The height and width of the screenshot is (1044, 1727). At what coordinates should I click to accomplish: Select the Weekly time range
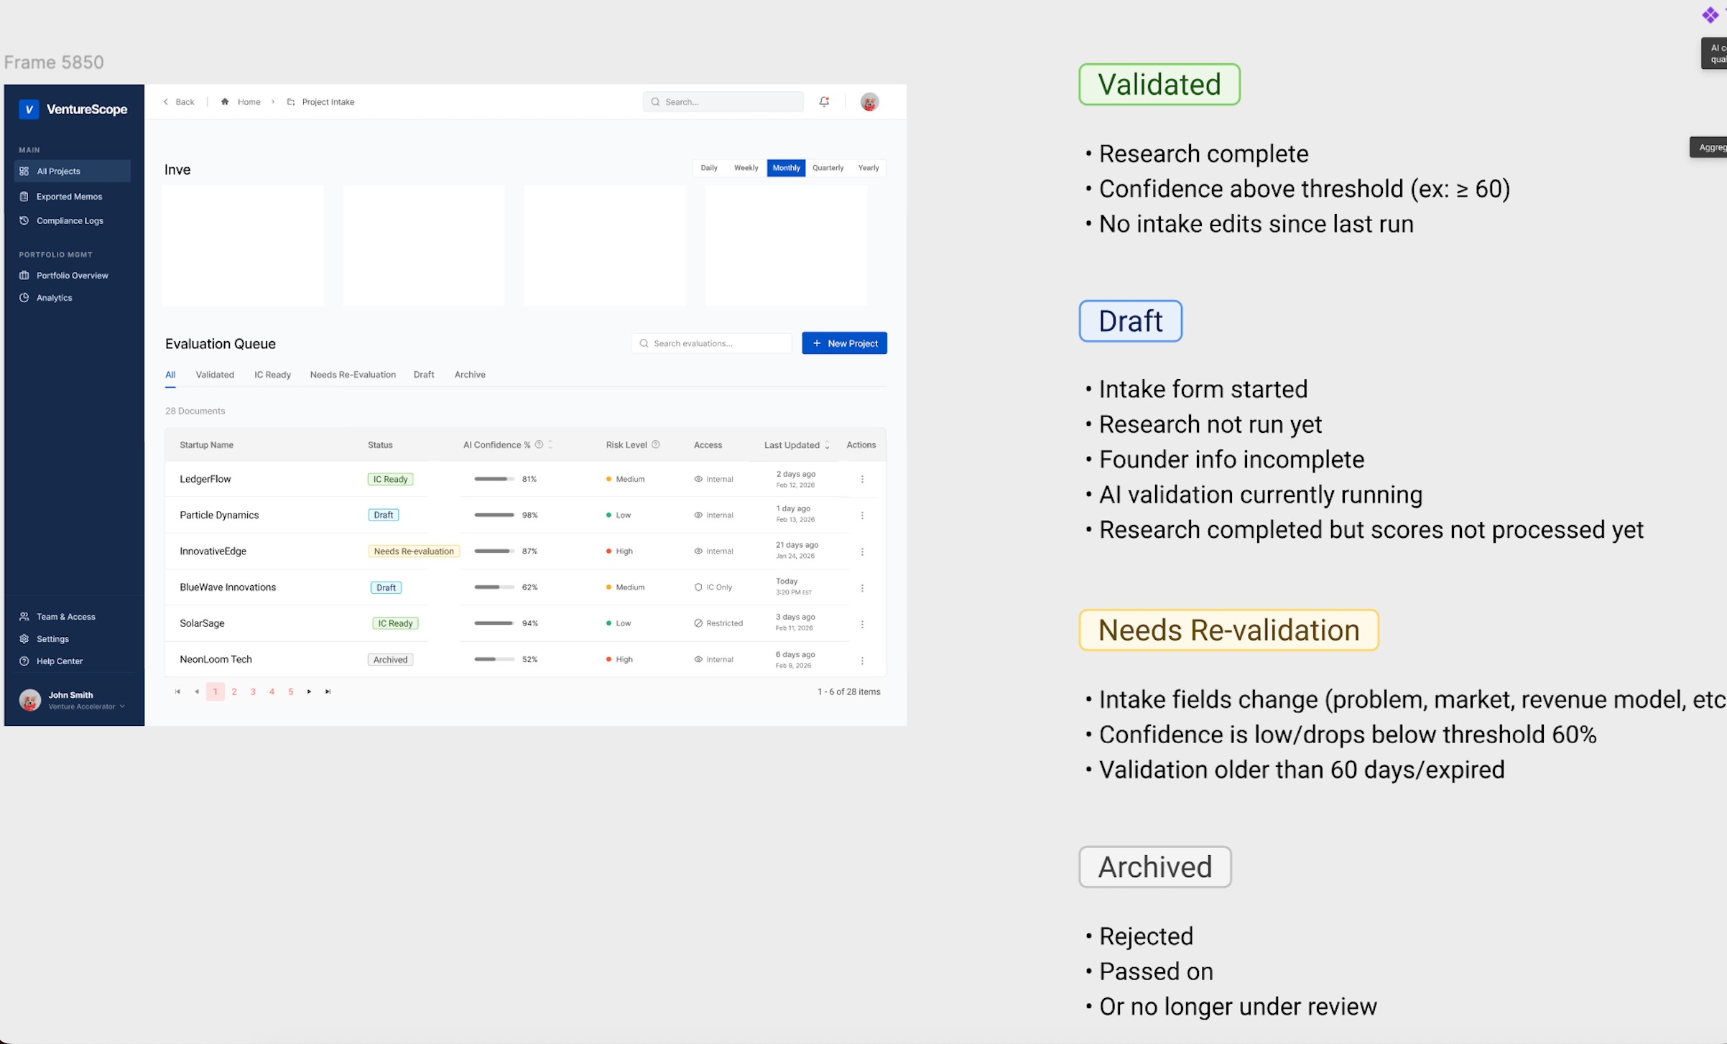coord(746,168)
